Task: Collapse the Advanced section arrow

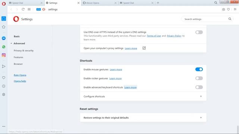Action: [x=11, y=43]
